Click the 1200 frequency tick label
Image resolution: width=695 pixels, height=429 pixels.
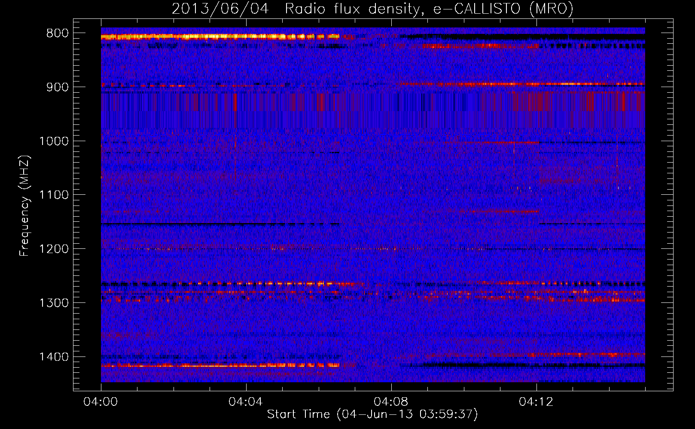click(x=54, y=249)
